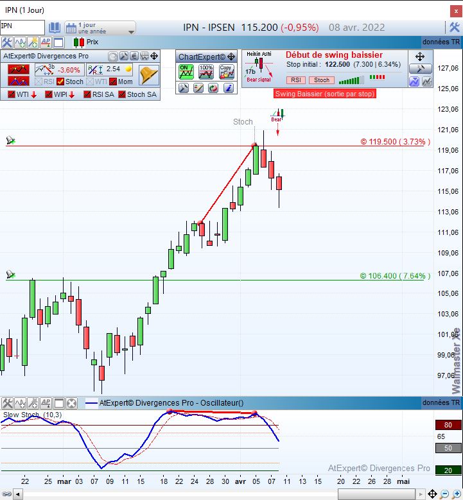Click the Prix candlestick style label
Screen dimensions: 463x500
(x=92, y=42)
